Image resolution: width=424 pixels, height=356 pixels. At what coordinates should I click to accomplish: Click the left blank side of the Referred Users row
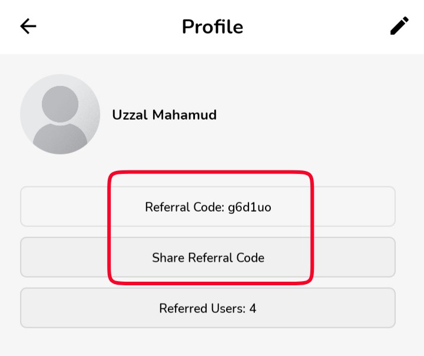pyautogui.click(x=90, y=308)
